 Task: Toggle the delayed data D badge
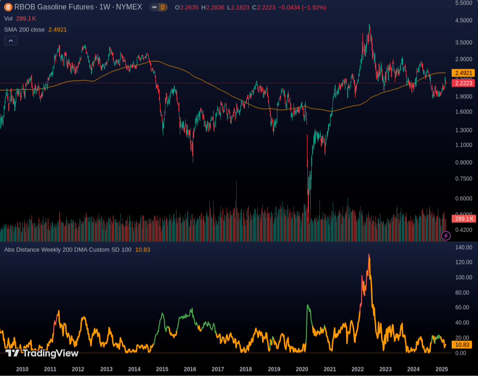[162, 7]
